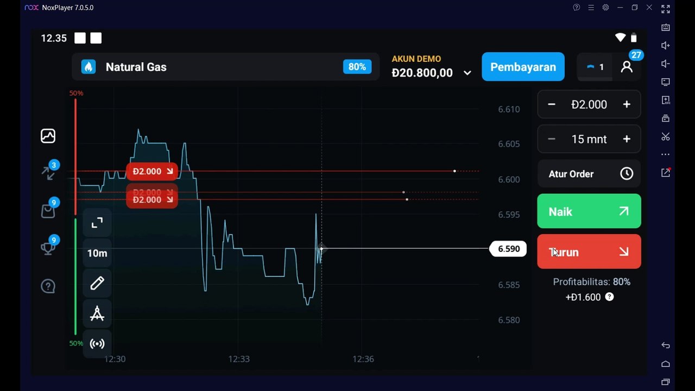Open NoxPlayer help icon in title bar
This screenshot has width=695, height=391.
click(x=577, y=8)
